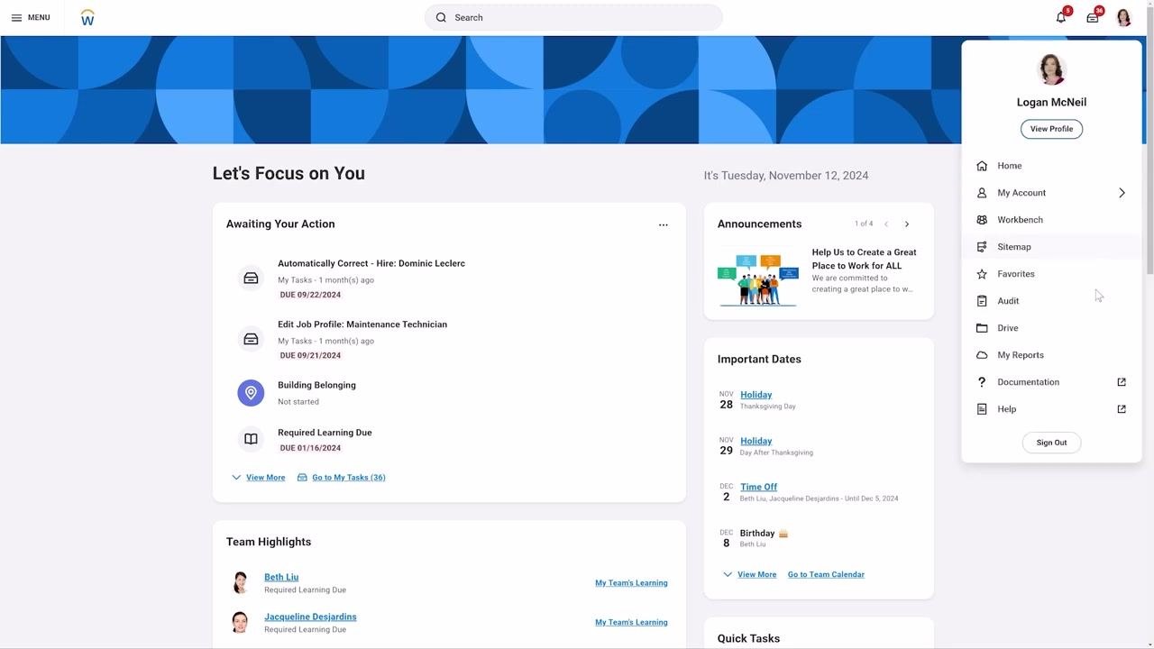Open the hamburger MENU button
1154x649 pixels.
(30, 17)
